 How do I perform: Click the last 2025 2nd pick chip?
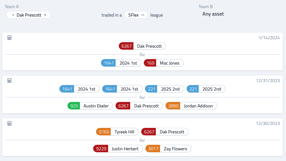coord(206,89)
